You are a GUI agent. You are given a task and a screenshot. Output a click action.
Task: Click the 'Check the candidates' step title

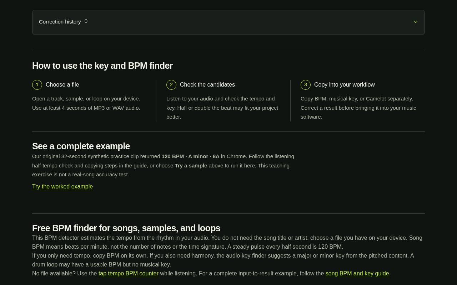(x=207, y=85)
